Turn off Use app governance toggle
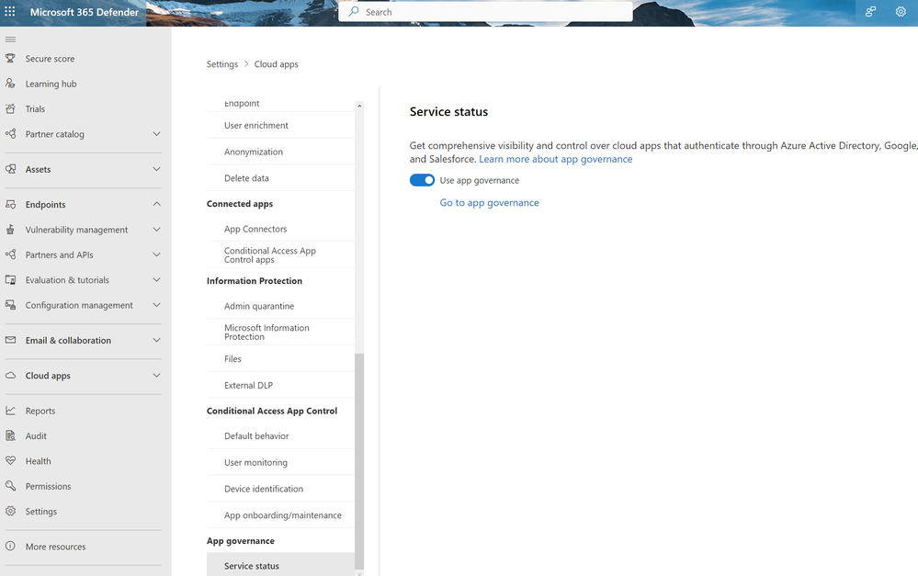The width and height of the screenshot is (918, 576). click(x=422, y=180)
